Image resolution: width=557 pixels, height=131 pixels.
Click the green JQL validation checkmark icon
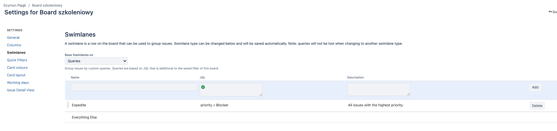click(x=203, y=87)
